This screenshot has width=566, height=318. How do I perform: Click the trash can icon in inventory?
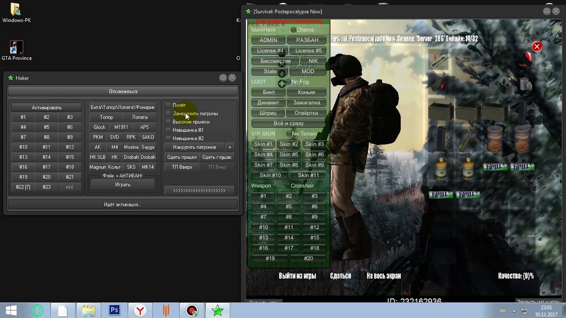[525, 84]
